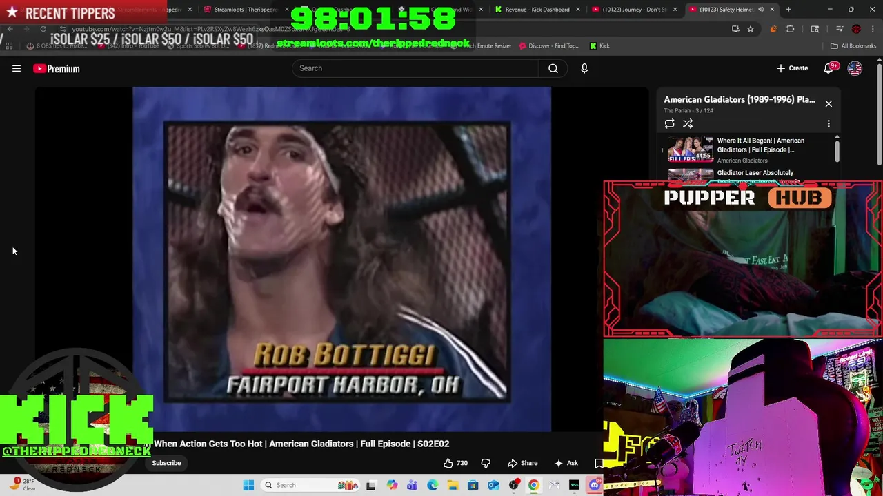883x496 pixels.
Task: Click the page vertical scrollbar
Action: pos(879,114)
